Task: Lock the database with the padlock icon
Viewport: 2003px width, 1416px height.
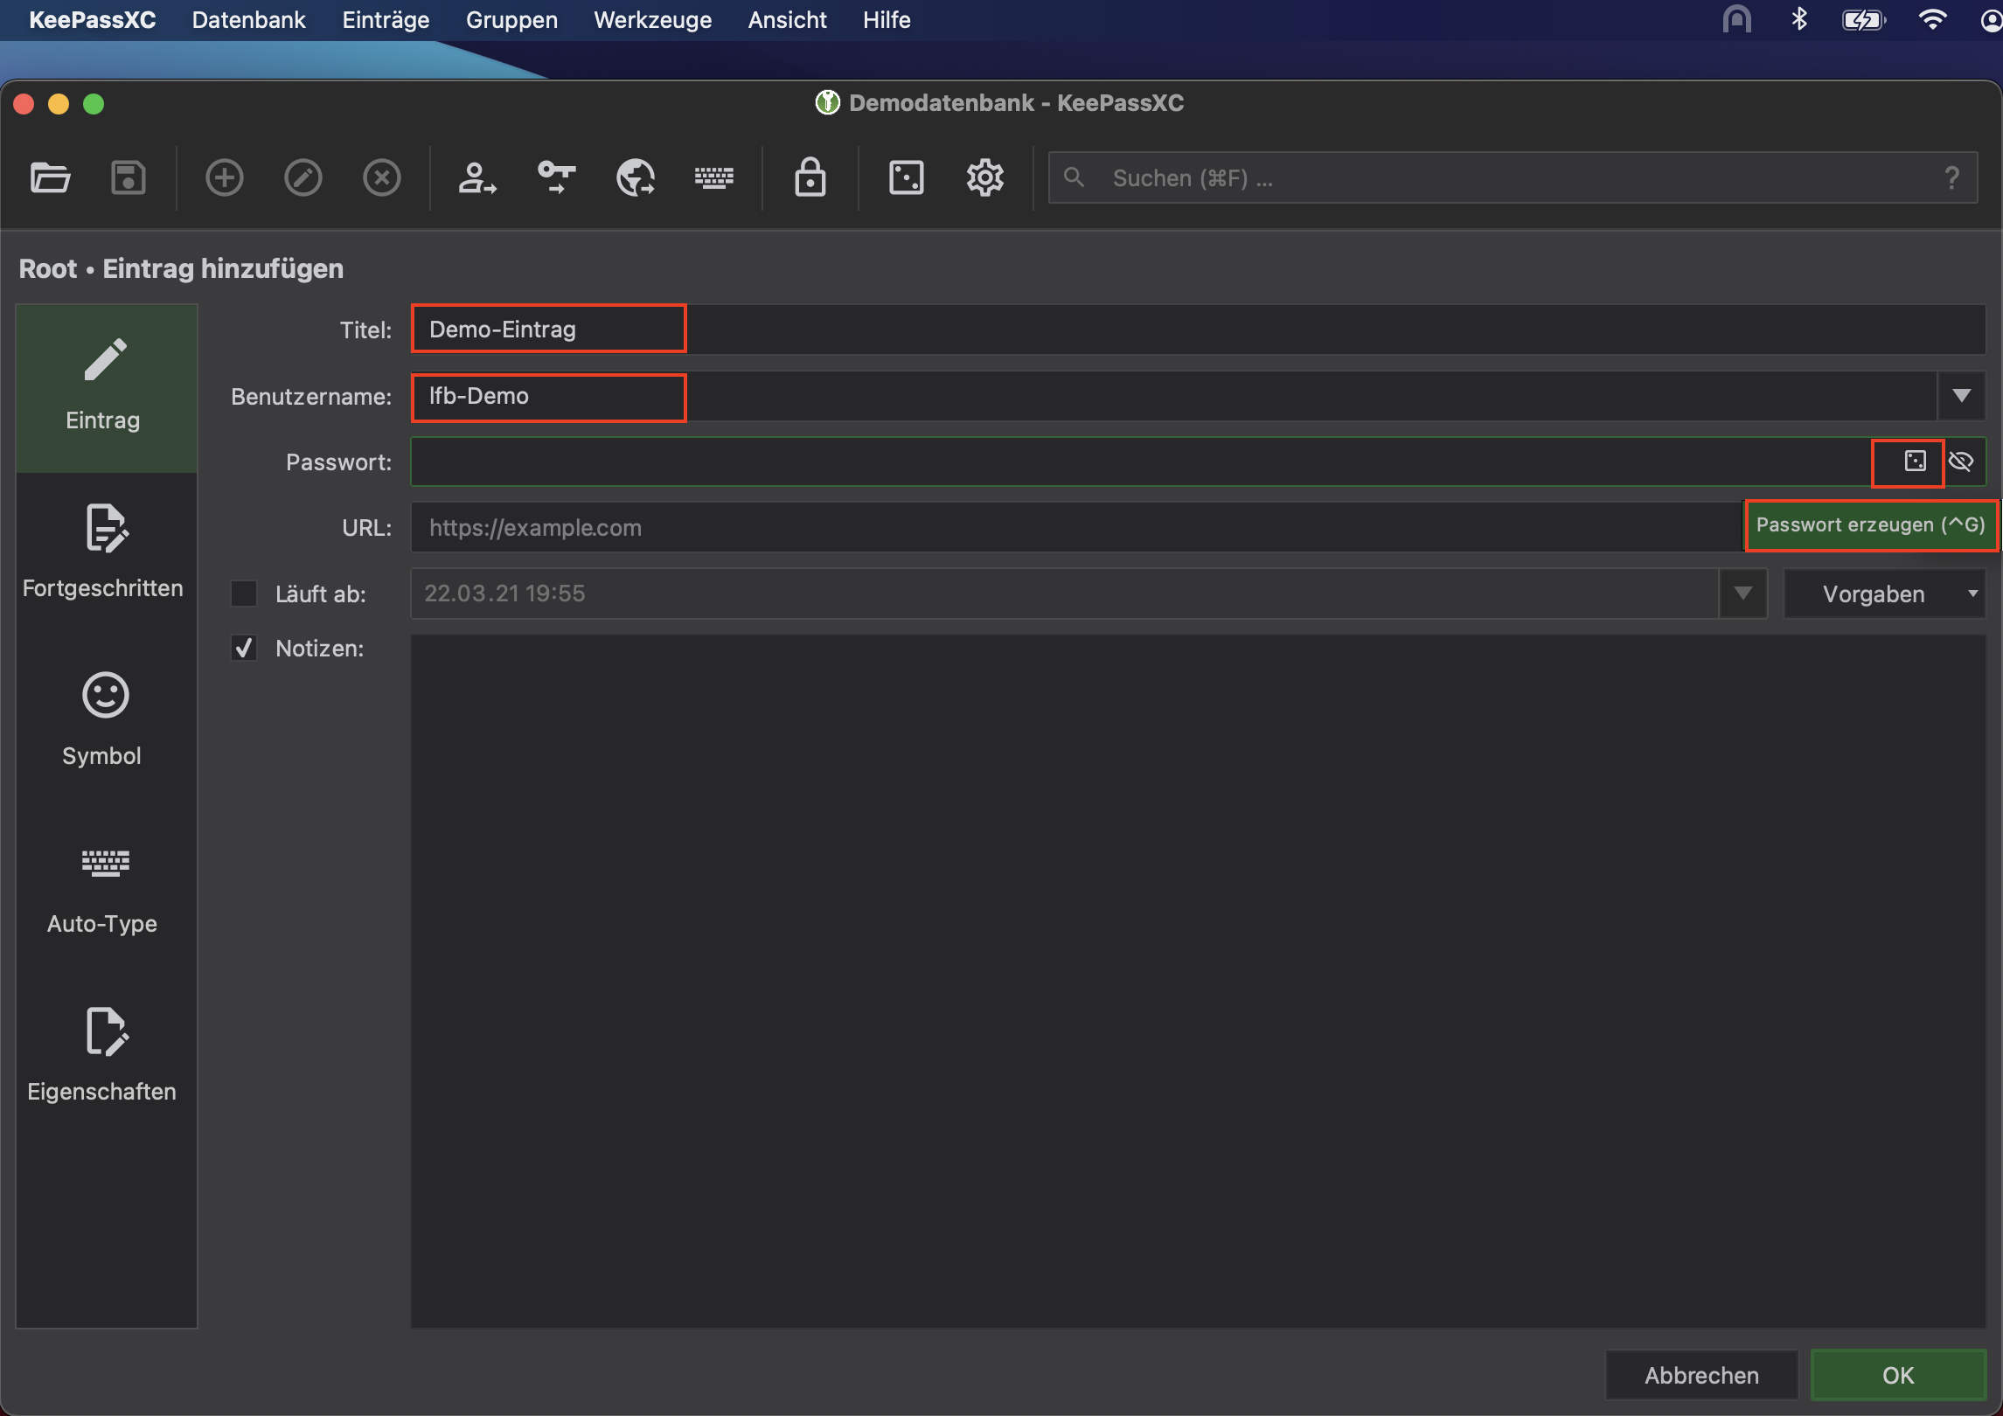Action: click(x=810, y=178)
